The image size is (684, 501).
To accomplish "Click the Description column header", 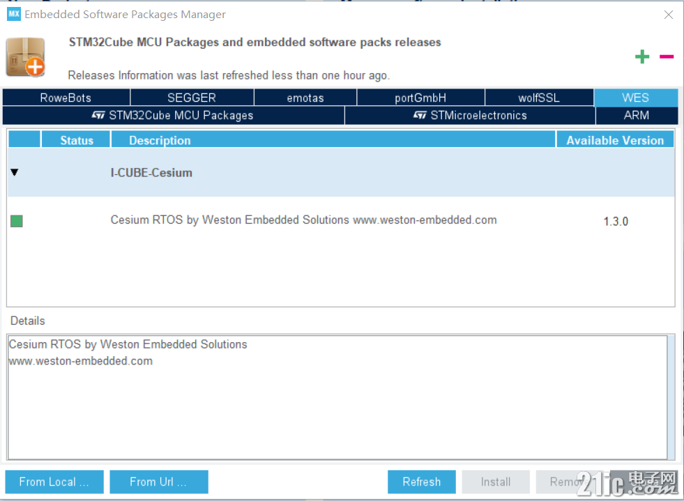I will 333,140.
